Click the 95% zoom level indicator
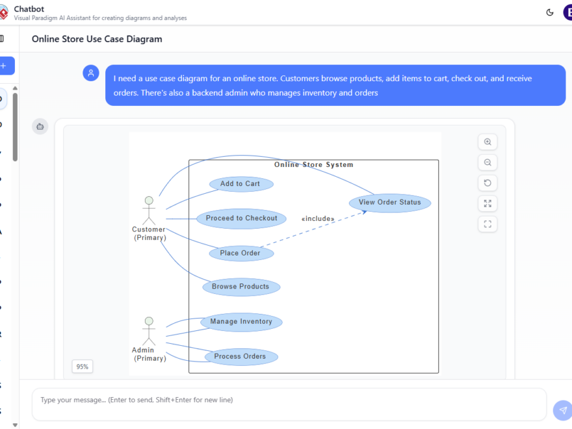Image resolution: width=572 pixels, height=429 pixels. coord(82,367)
